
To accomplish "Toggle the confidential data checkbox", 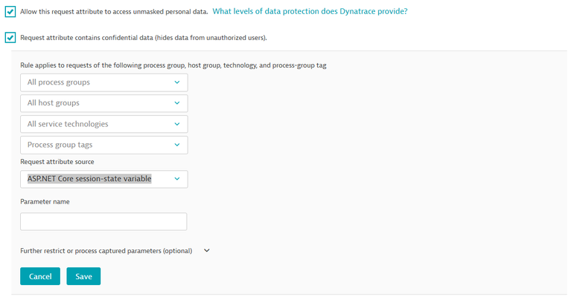I will [10, 37].
